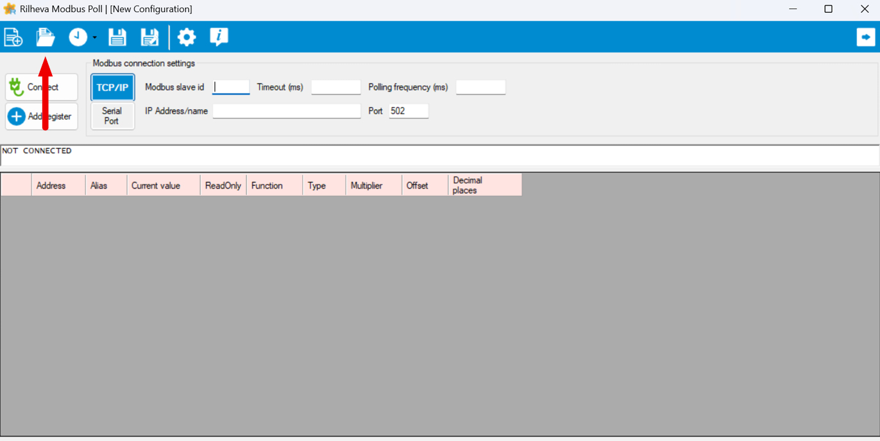The height and width of the screenshot is (441, 880).
Task: Save configuration as a new file
Action: 149,37
